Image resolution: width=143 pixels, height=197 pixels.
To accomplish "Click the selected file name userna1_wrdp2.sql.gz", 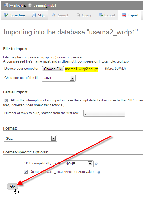I will click(82, 69).
